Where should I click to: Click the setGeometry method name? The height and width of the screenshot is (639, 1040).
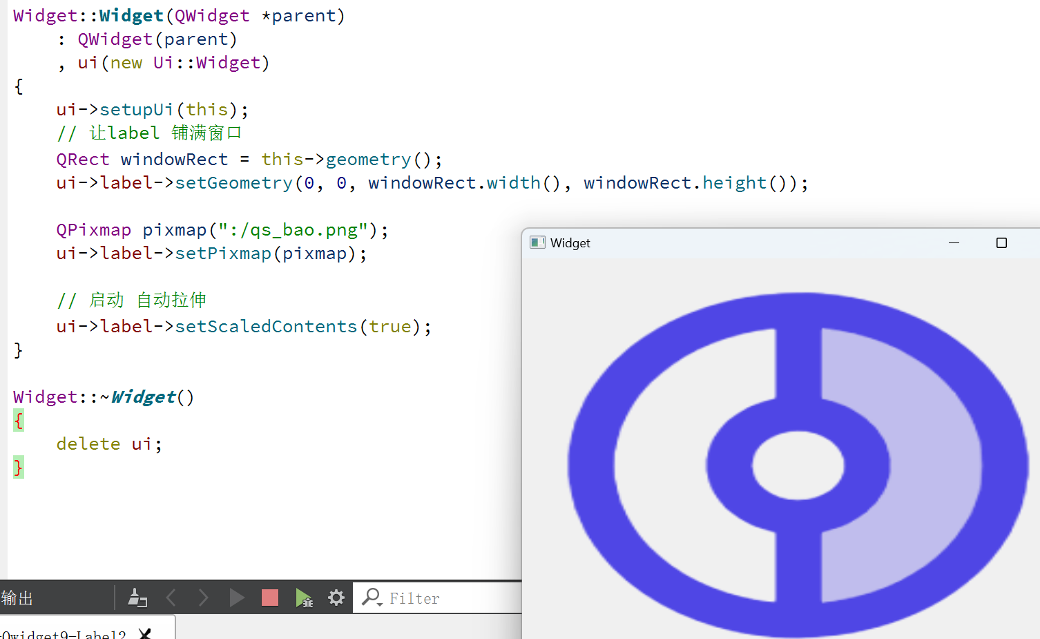[x=234, y=183]
